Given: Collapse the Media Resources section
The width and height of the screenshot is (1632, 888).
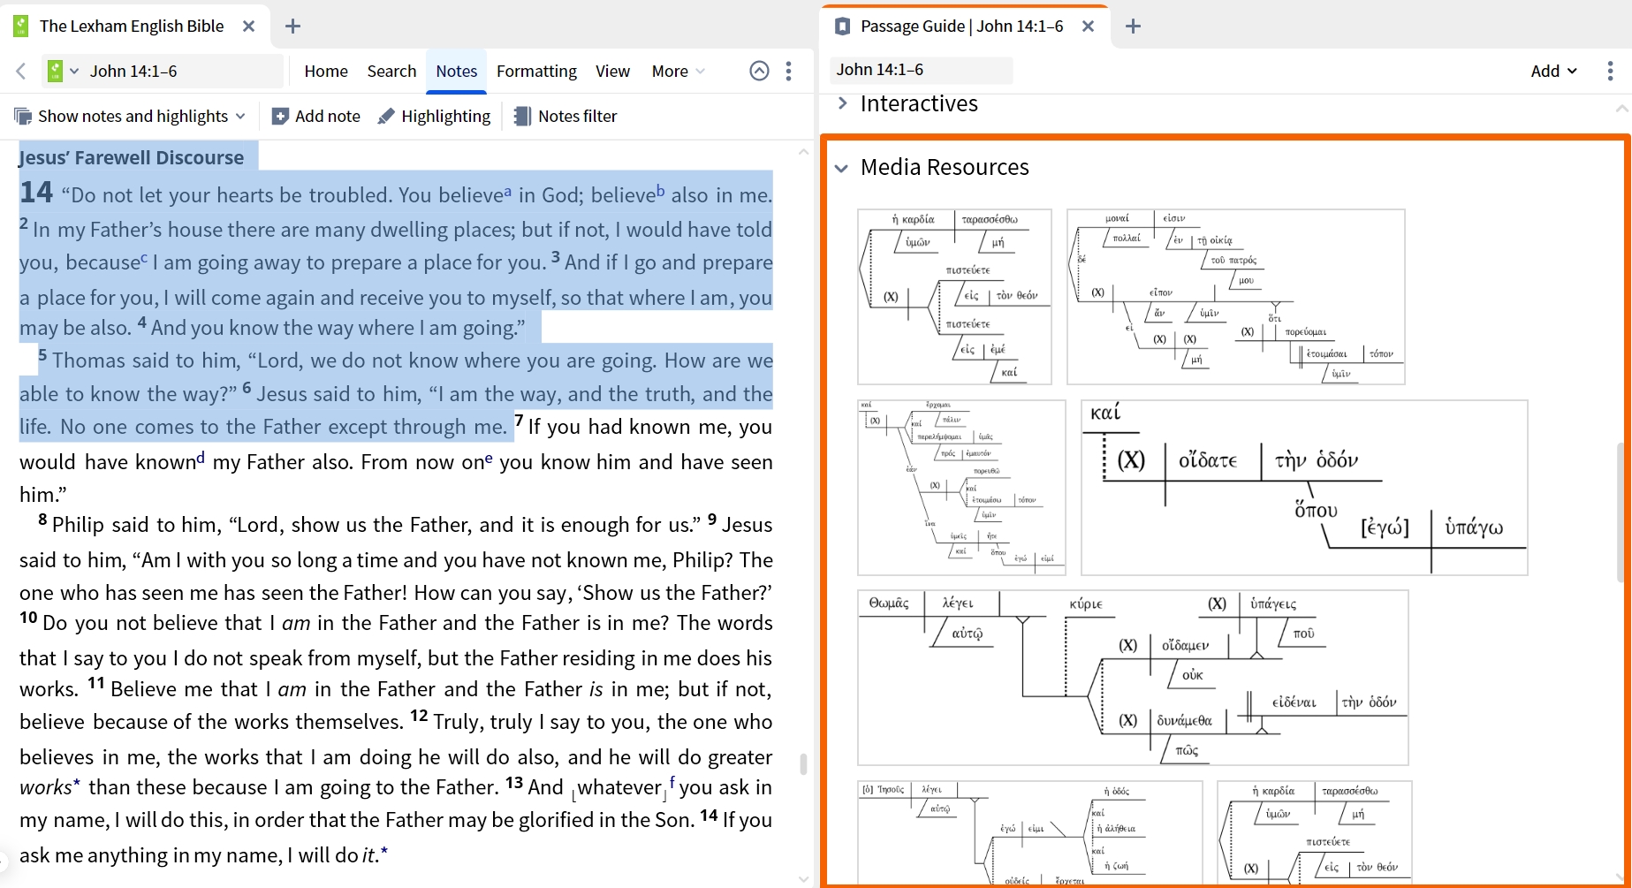Looking at the screenshot, I should pos(841,168).
